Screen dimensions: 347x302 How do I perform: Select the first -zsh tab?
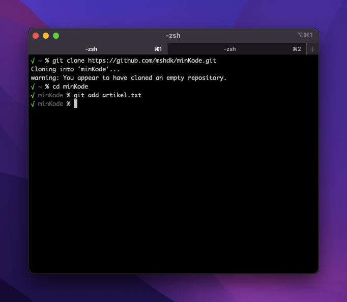click(98, 49)
